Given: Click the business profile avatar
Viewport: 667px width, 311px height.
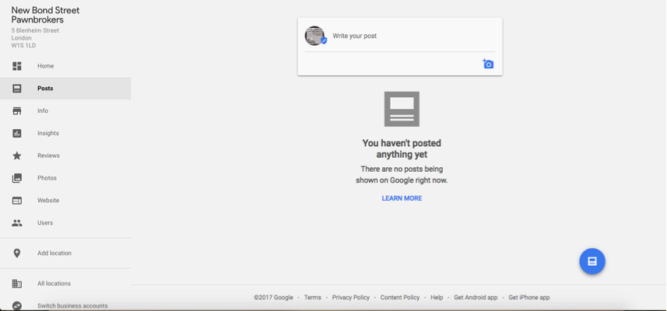Looking at the screenshot, I should (x=315, y=36).
